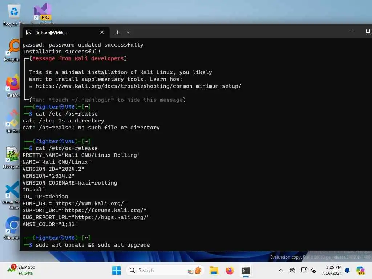Click the PRETTY_NAME Kali GNU/Linux Rolling line
The height and width of the screenshot is (279, 372).
81,155
